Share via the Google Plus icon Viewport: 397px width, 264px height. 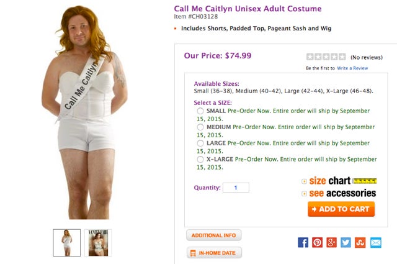pyautogui.click(x=332, y=242)
